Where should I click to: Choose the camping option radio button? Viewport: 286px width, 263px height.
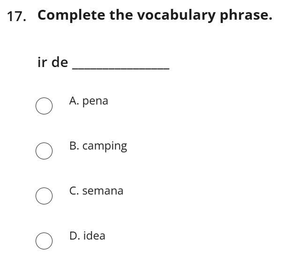[44, 151]
